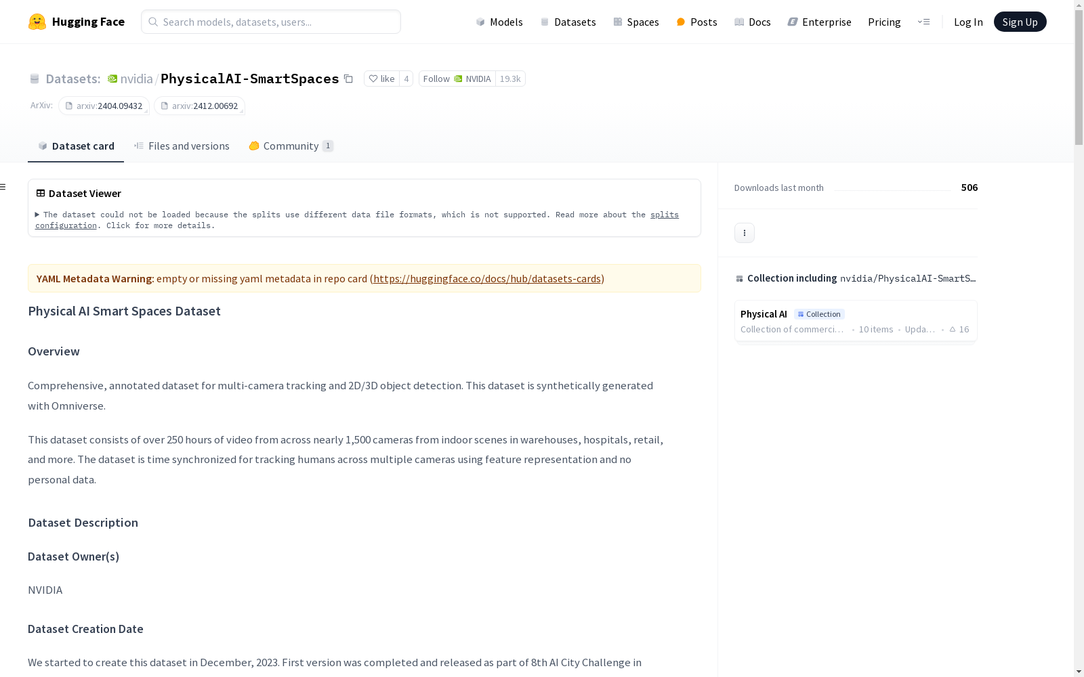Click the nvidia organization avatar icon
The image size is (1084, 677).
pos(112,79)
